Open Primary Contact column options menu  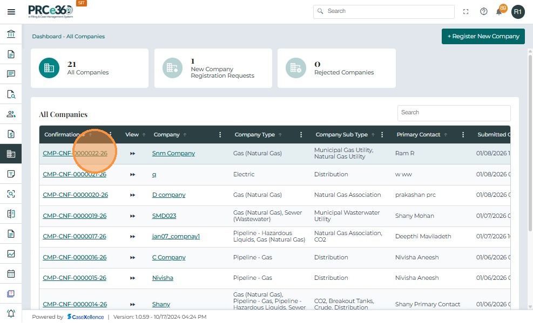463,135
